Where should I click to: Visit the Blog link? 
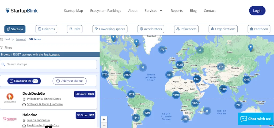193,11
